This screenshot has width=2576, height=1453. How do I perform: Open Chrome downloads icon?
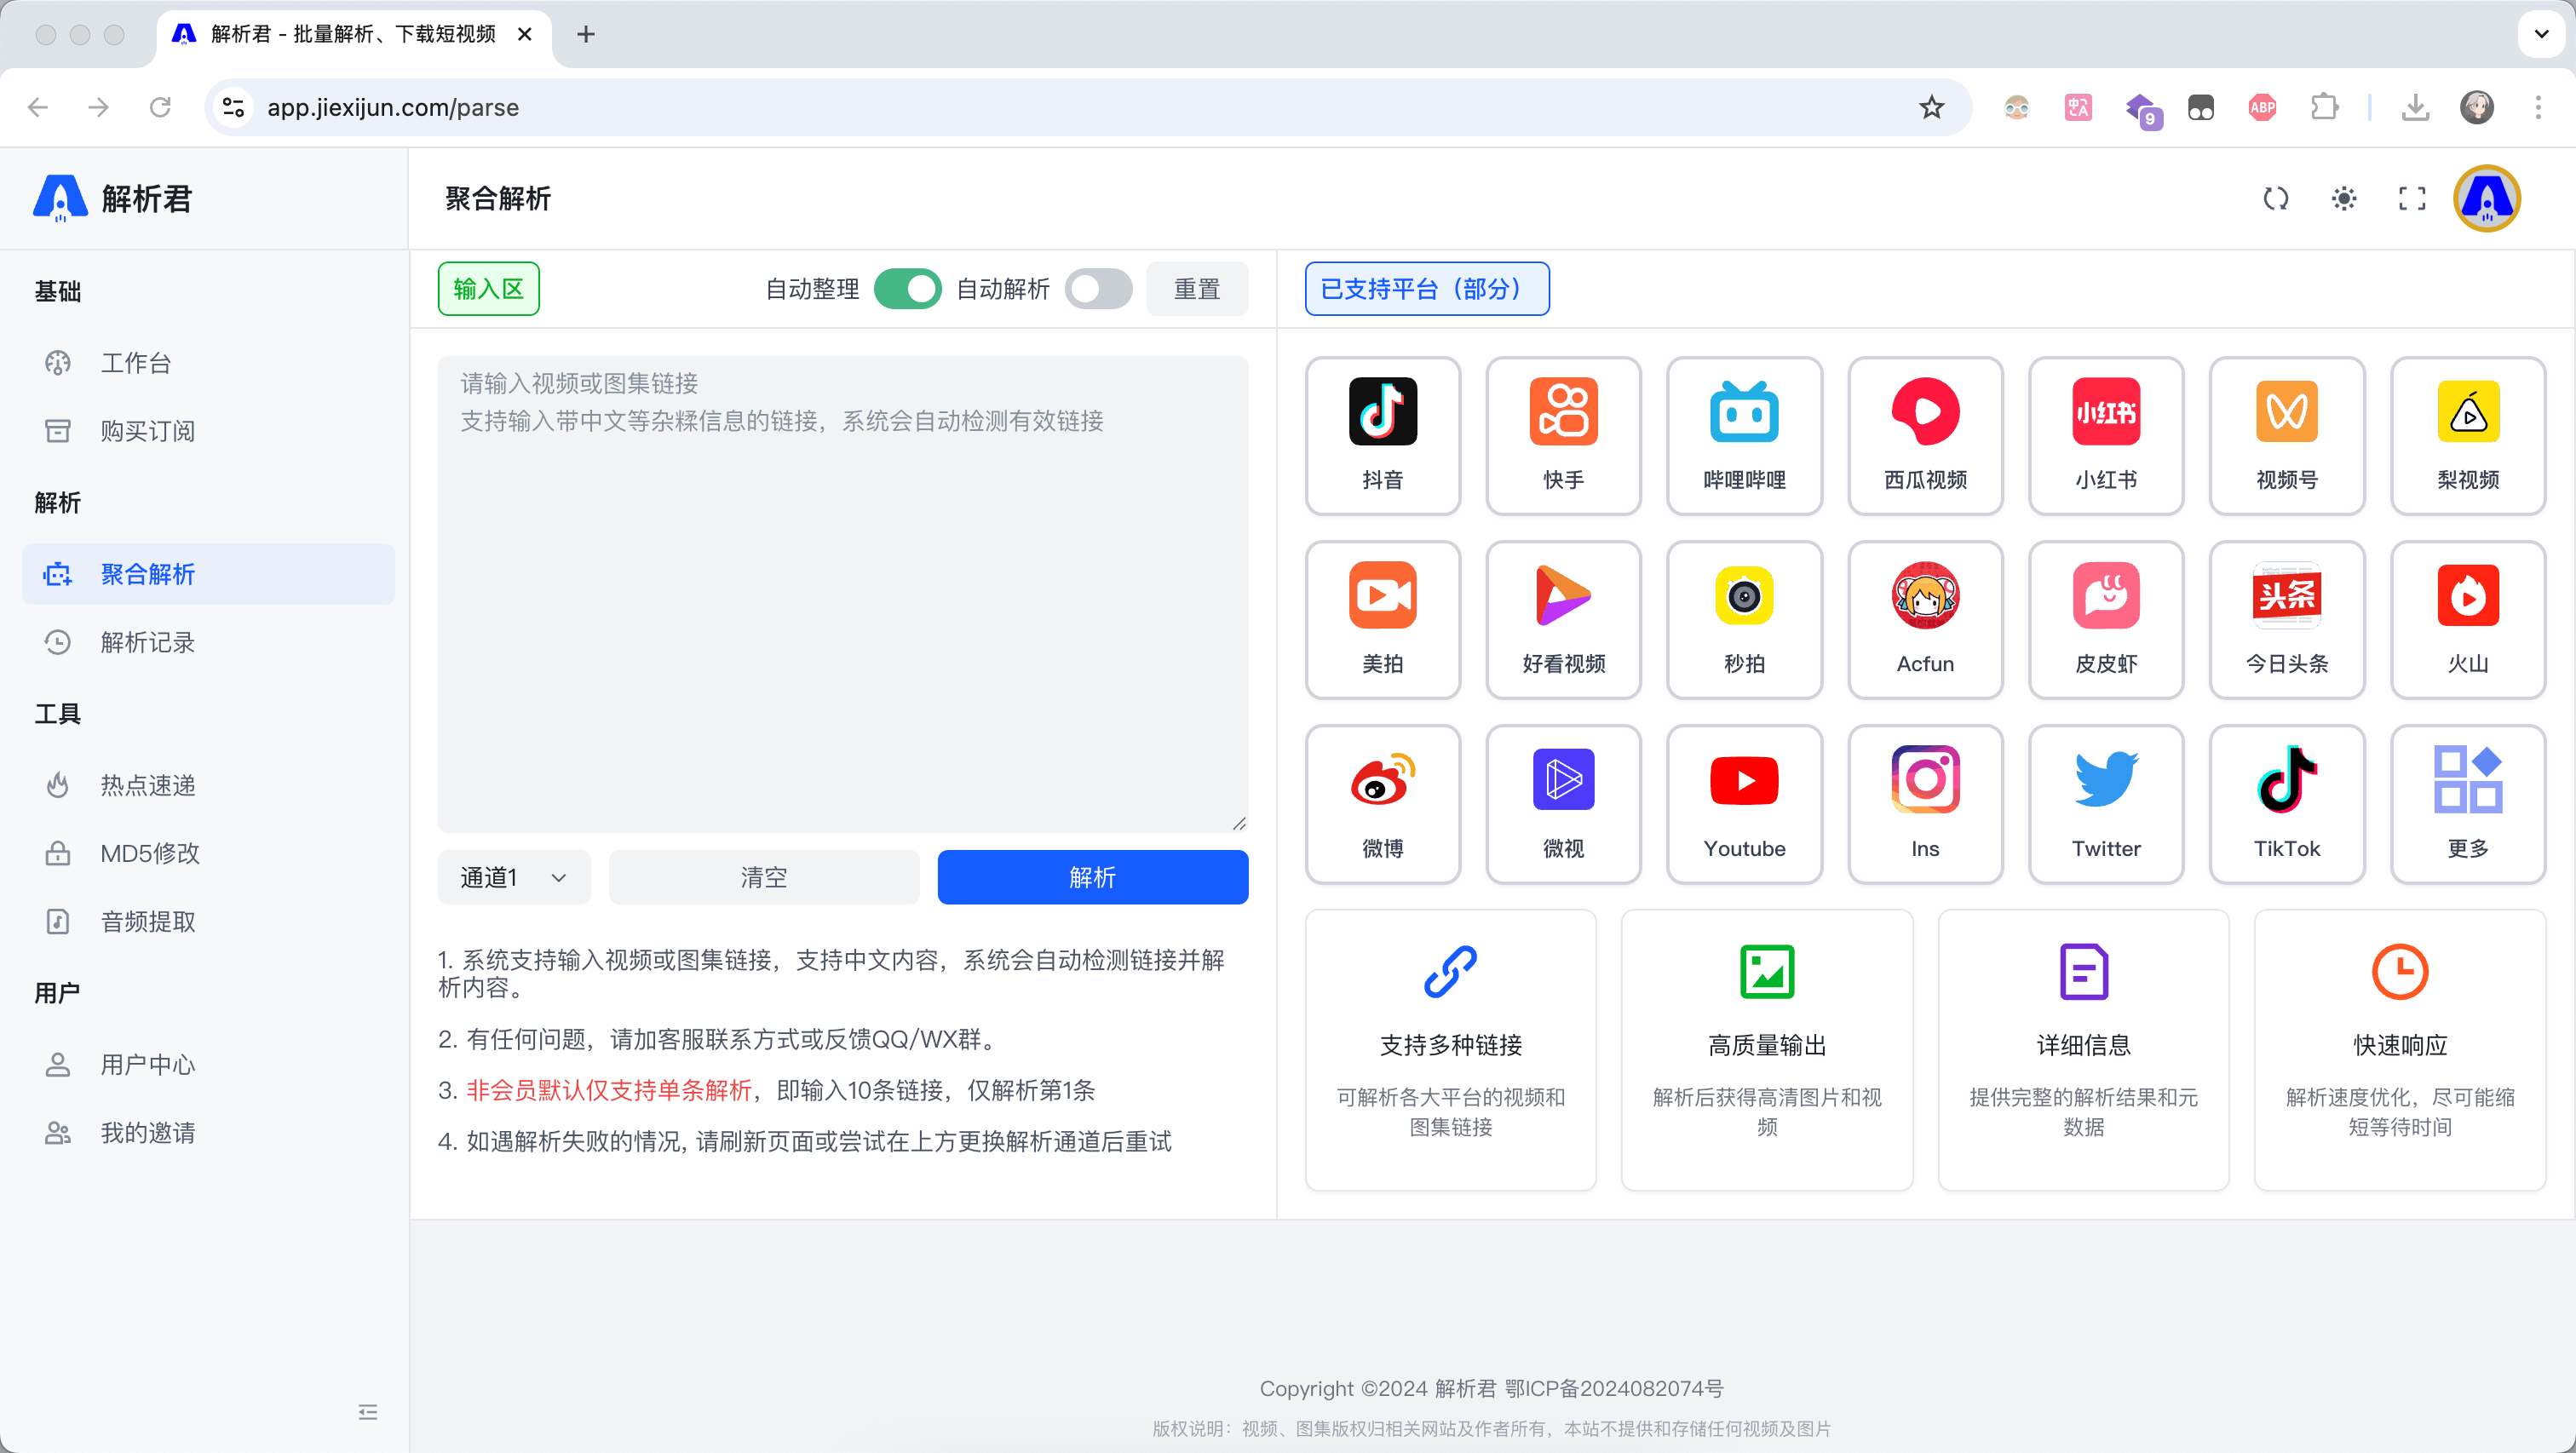point(2415,107)
